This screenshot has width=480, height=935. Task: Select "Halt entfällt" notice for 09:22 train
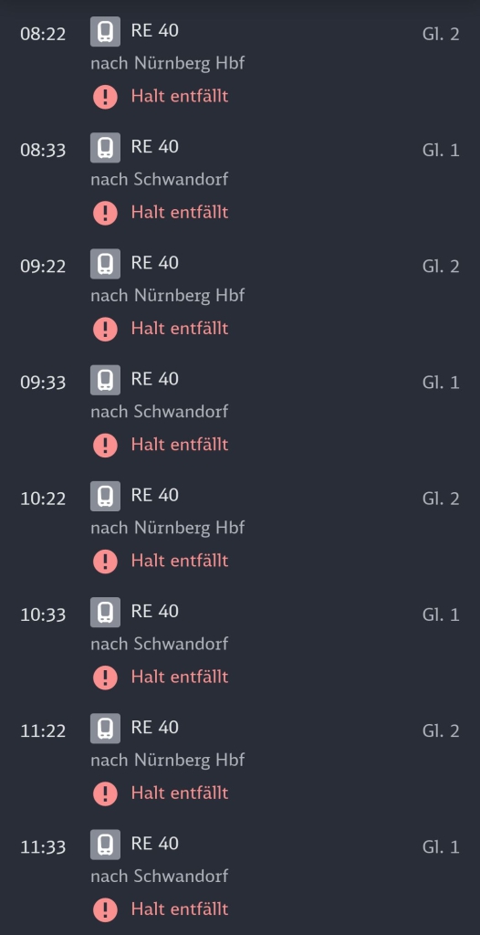(x=180, y=329)
